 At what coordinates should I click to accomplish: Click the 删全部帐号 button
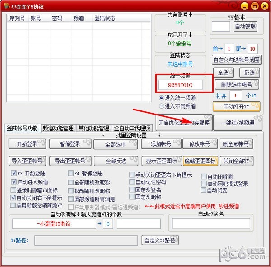[x=236, y=144]
